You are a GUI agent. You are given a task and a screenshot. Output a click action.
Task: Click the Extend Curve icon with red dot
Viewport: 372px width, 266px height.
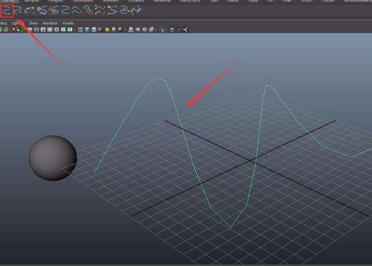(x=77, y=11)
